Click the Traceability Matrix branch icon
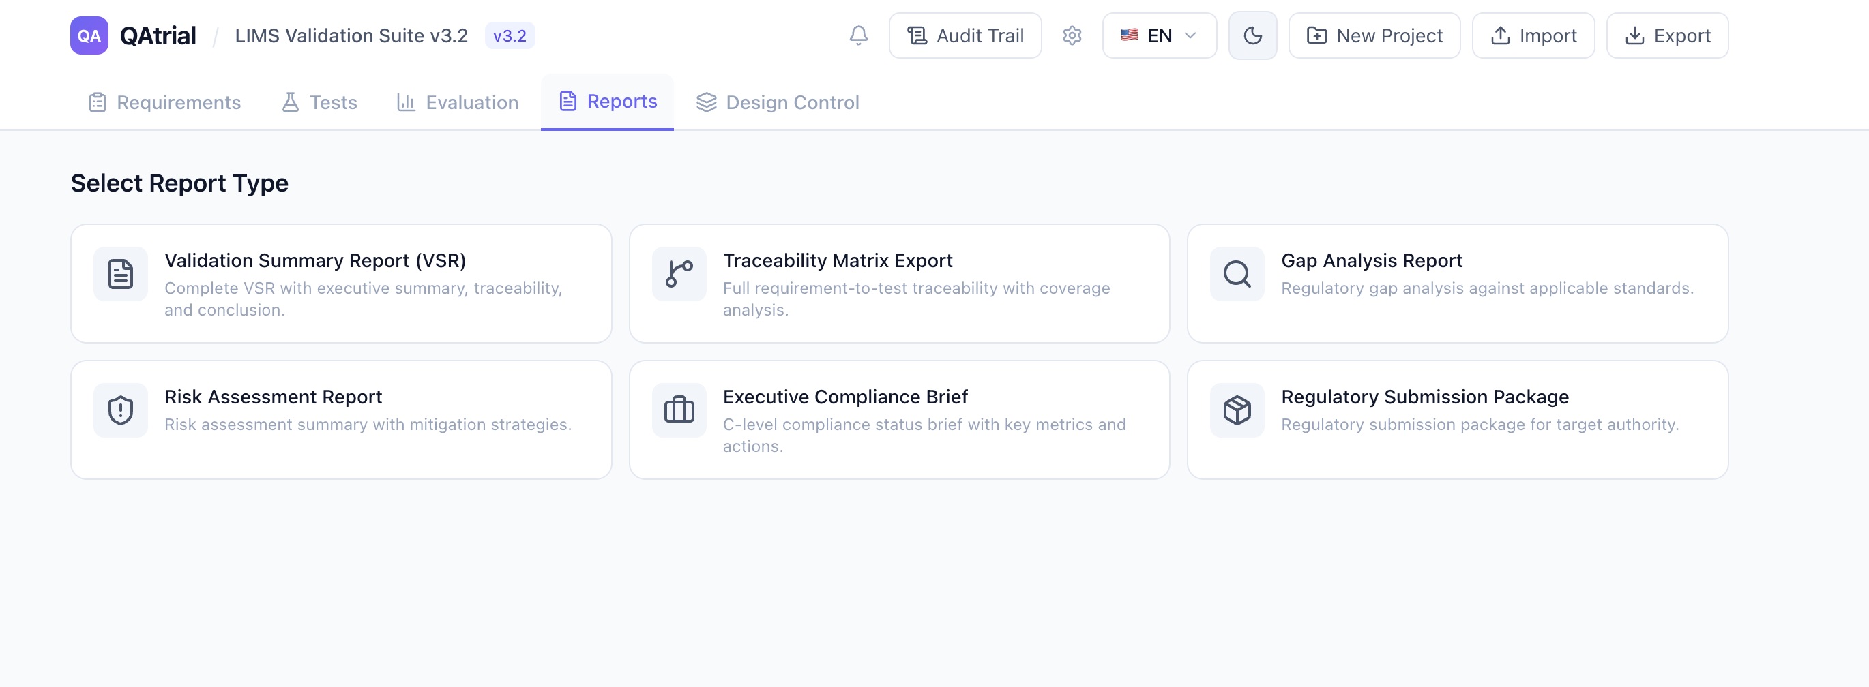The height and width of the screenshot is (687, 1869). [x=679, y=274]
